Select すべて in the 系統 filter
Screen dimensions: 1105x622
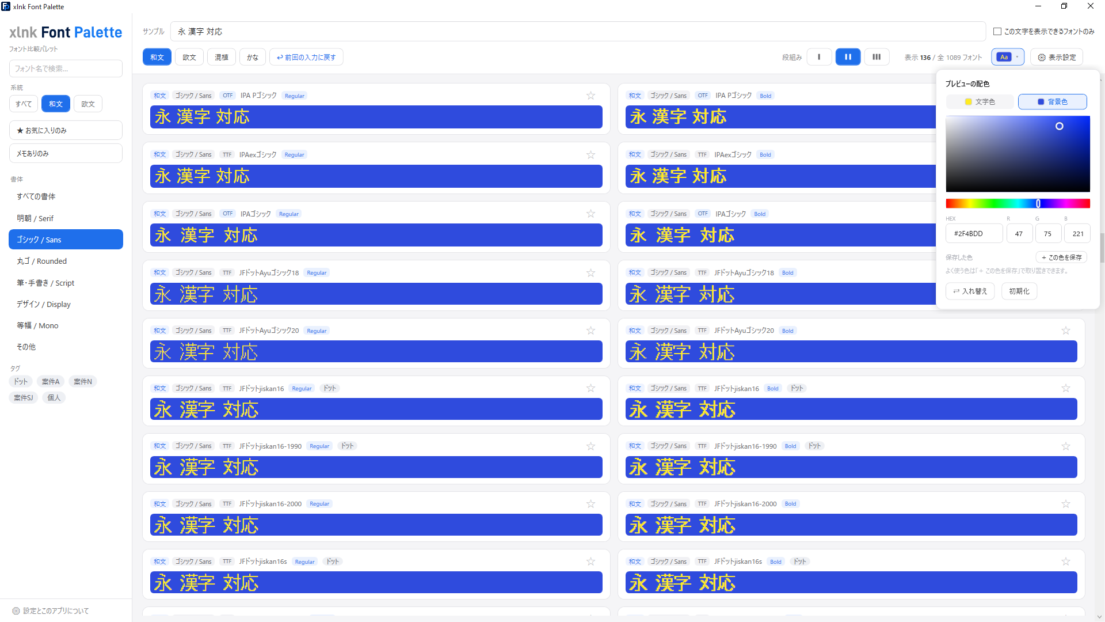click(x=24, y=104)
